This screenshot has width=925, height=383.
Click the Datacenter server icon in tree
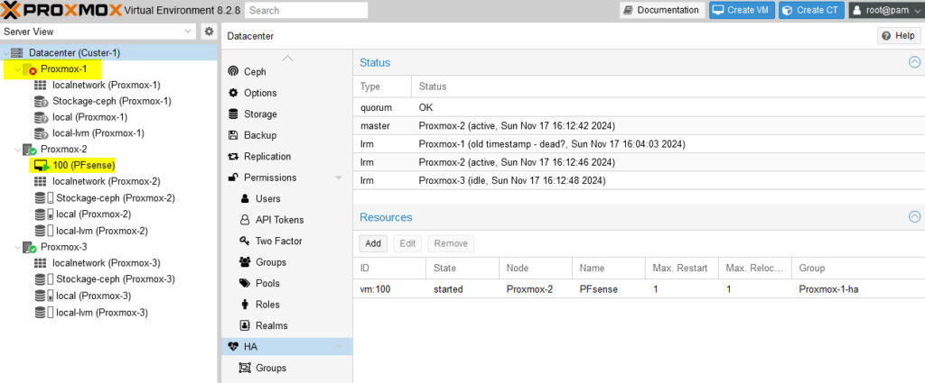point(17,53)
